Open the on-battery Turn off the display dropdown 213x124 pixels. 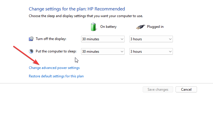click(103, 39)
